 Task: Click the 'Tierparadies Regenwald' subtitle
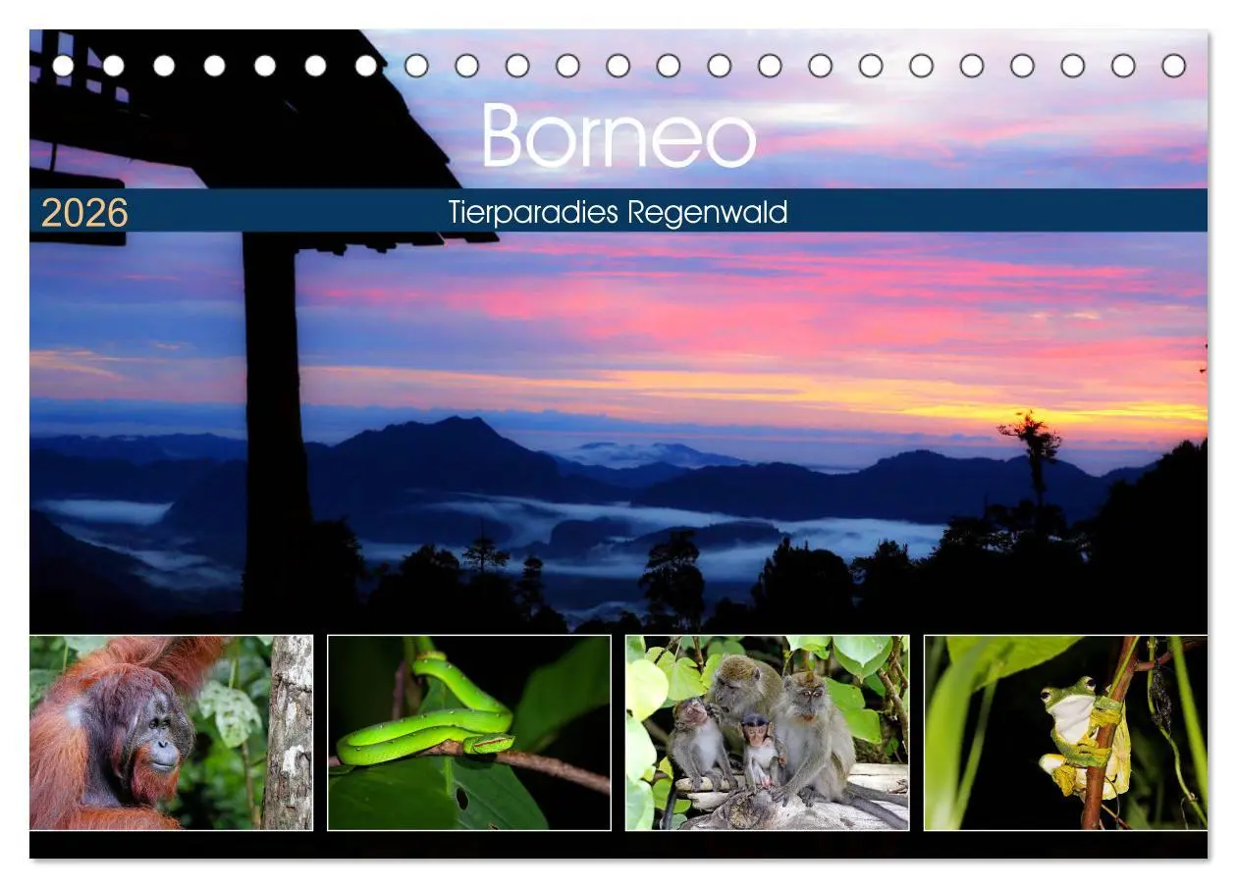pyautogui.click(x=618, y=212)
